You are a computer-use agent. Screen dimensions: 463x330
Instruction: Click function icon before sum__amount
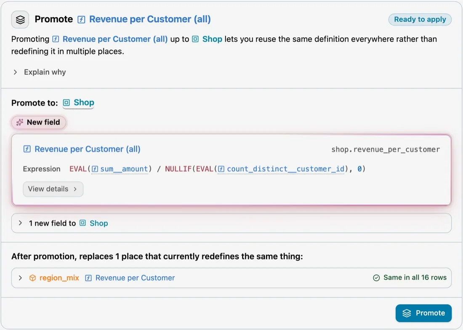click(x=95, y=169)
